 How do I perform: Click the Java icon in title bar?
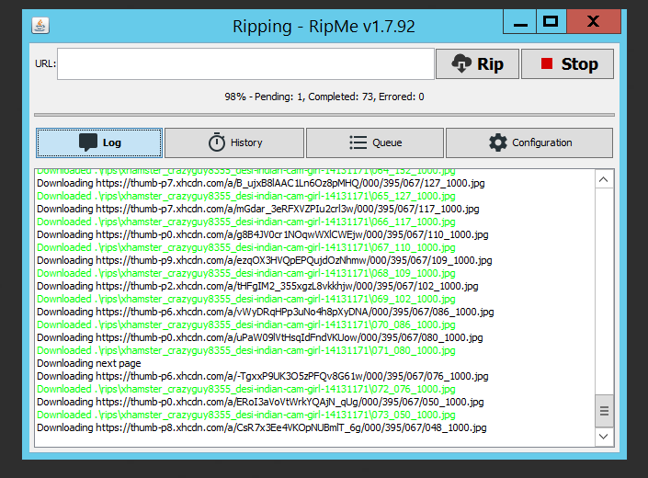[x=40, y=26]
